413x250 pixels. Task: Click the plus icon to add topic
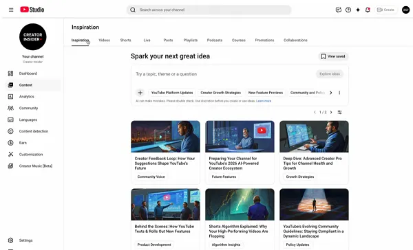[140, 93]
